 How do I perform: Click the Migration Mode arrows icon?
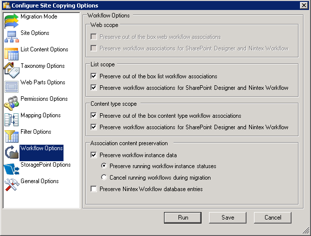point(11,21)
